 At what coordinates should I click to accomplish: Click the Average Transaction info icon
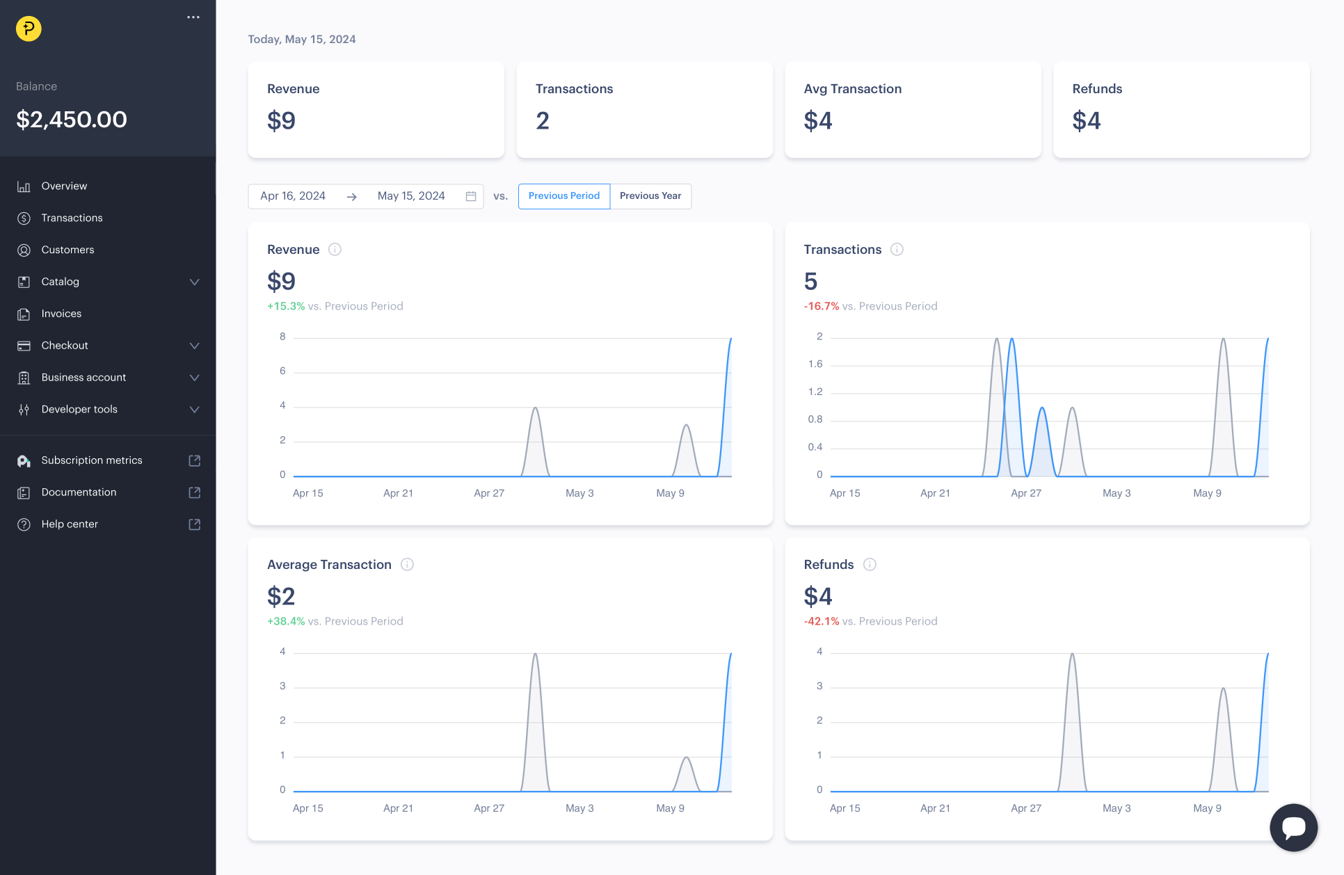click(407, 565)
